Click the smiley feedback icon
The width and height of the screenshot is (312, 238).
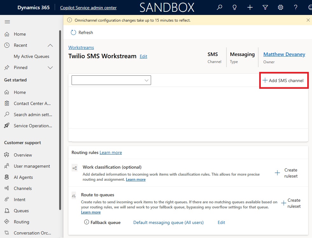click(x=310, y=8)
